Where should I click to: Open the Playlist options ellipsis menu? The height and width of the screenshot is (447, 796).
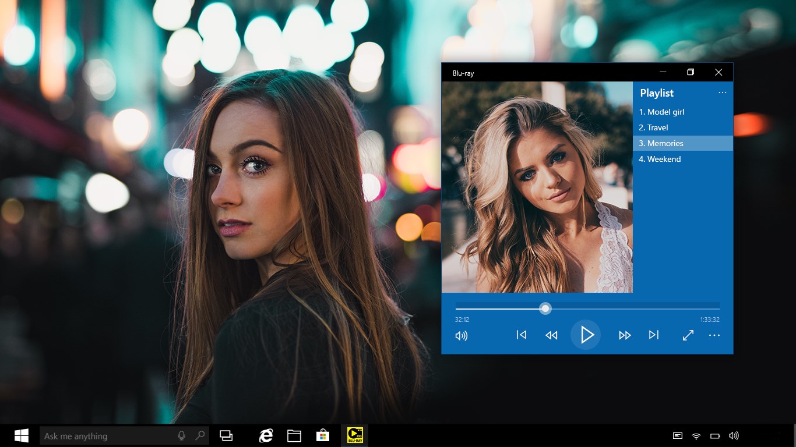click(x=723, y=93)
